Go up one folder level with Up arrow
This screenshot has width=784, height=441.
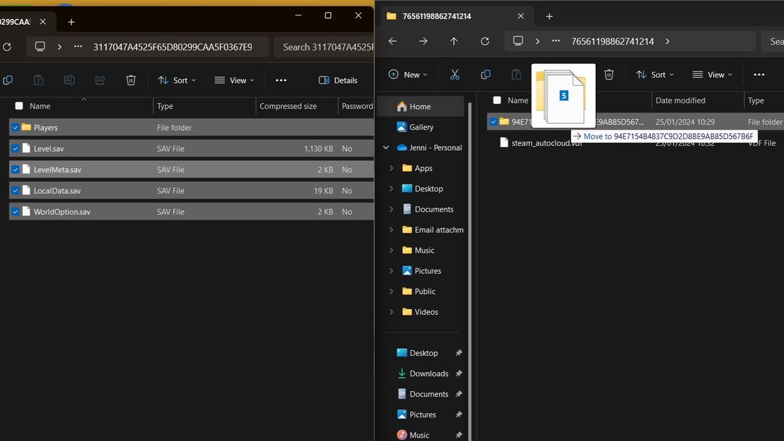tap(454, 41)
